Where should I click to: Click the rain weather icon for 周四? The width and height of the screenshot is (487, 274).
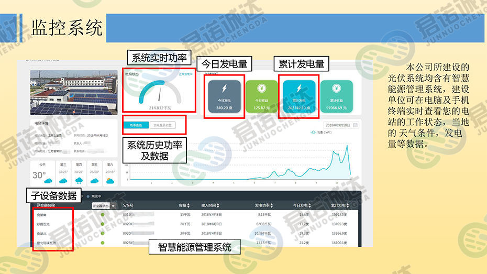pyautogui.click(x=79, y=181)
